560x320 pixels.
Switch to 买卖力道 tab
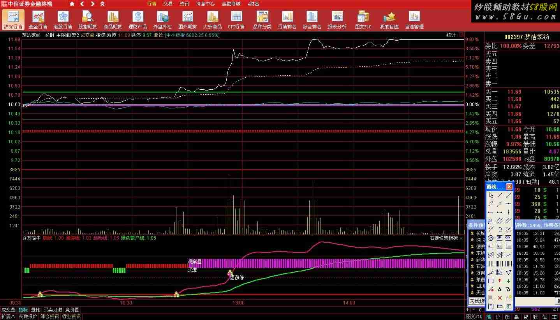[x=53, y=310]
